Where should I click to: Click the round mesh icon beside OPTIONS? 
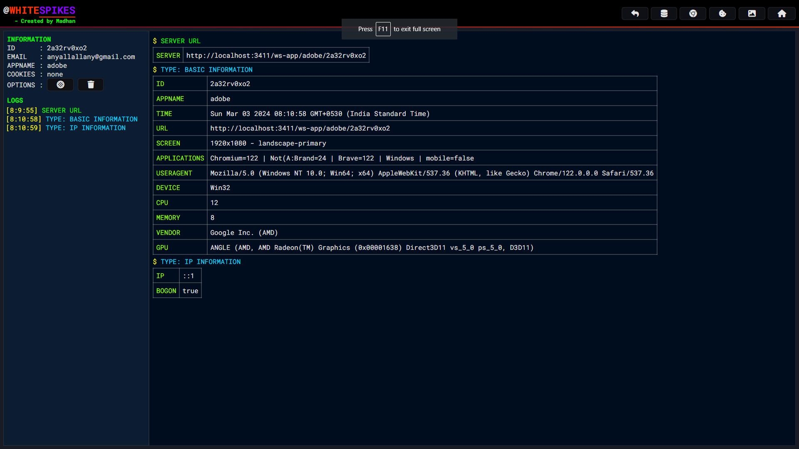click(60, 85)
